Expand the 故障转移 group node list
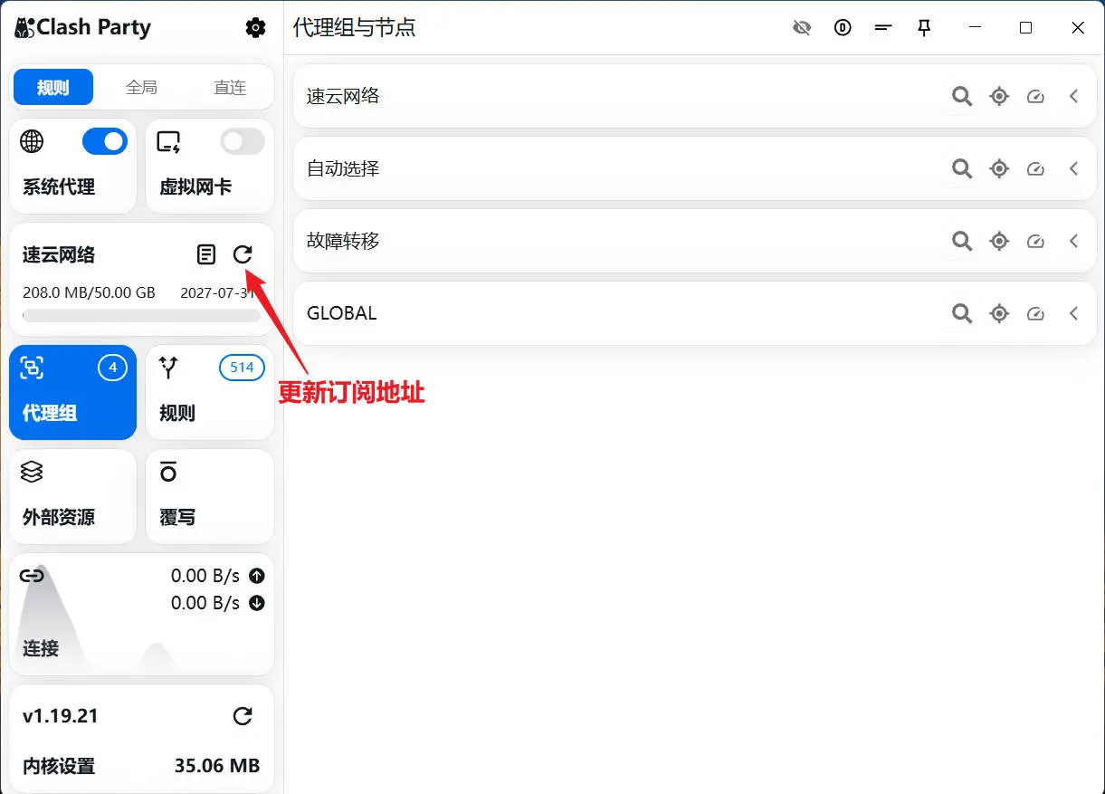1105x794 pixels. coord(1073,241)
